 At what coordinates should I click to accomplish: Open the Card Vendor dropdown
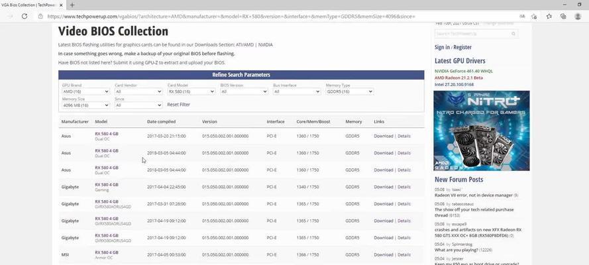coord(138,91)
